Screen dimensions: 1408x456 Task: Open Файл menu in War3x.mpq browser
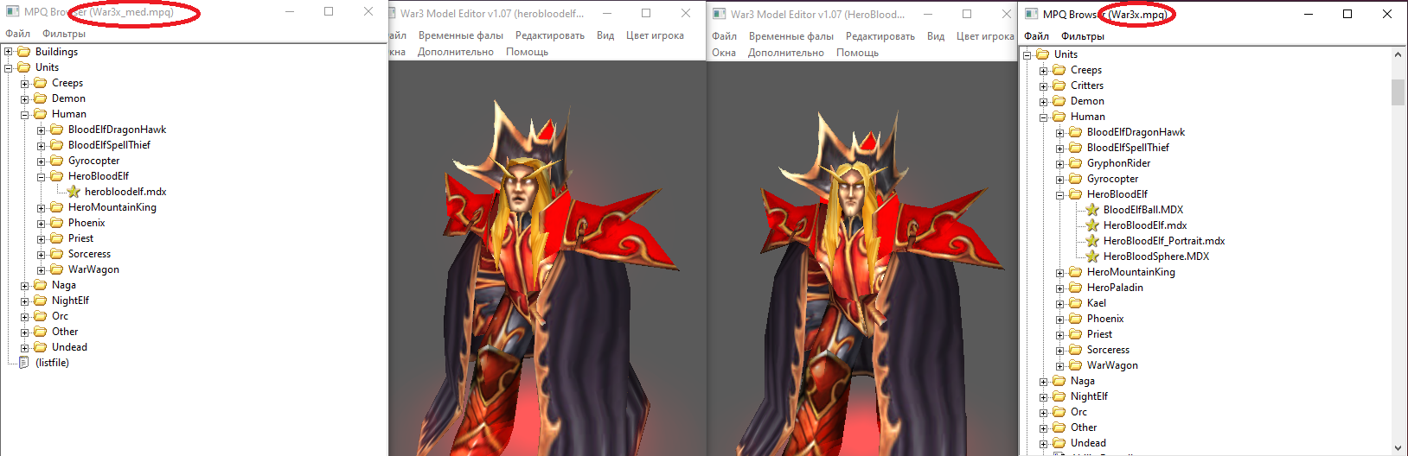pos(1037,36)
